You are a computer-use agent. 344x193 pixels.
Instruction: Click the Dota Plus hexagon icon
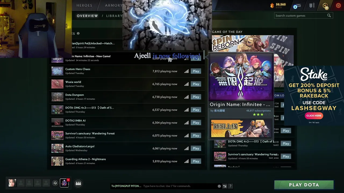325,6
